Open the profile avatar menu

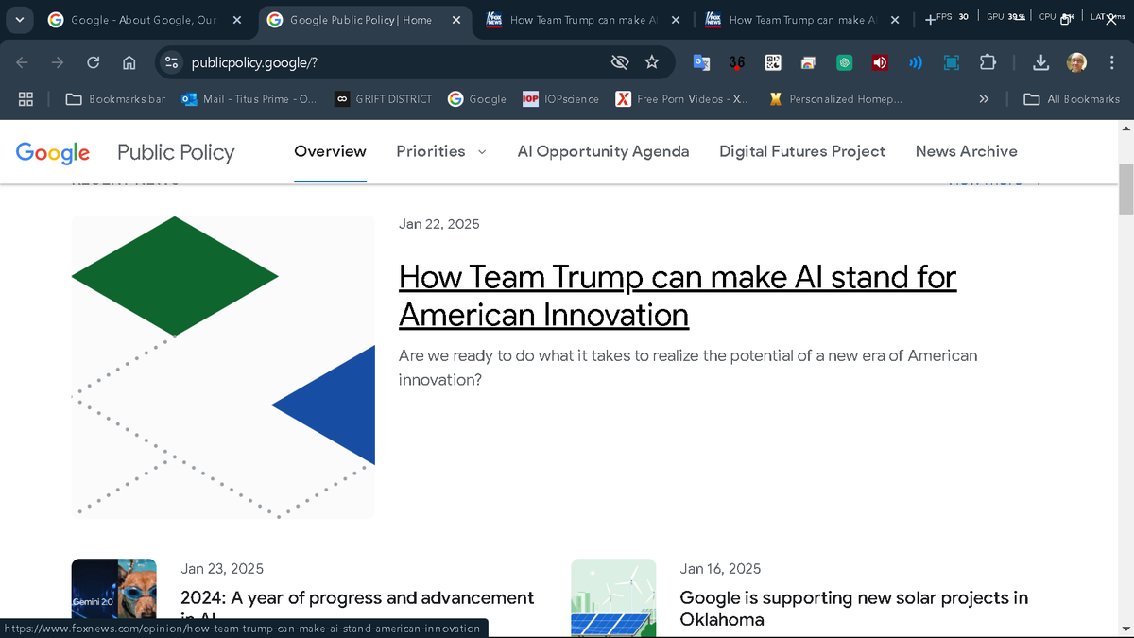[x=1076, y=62]
